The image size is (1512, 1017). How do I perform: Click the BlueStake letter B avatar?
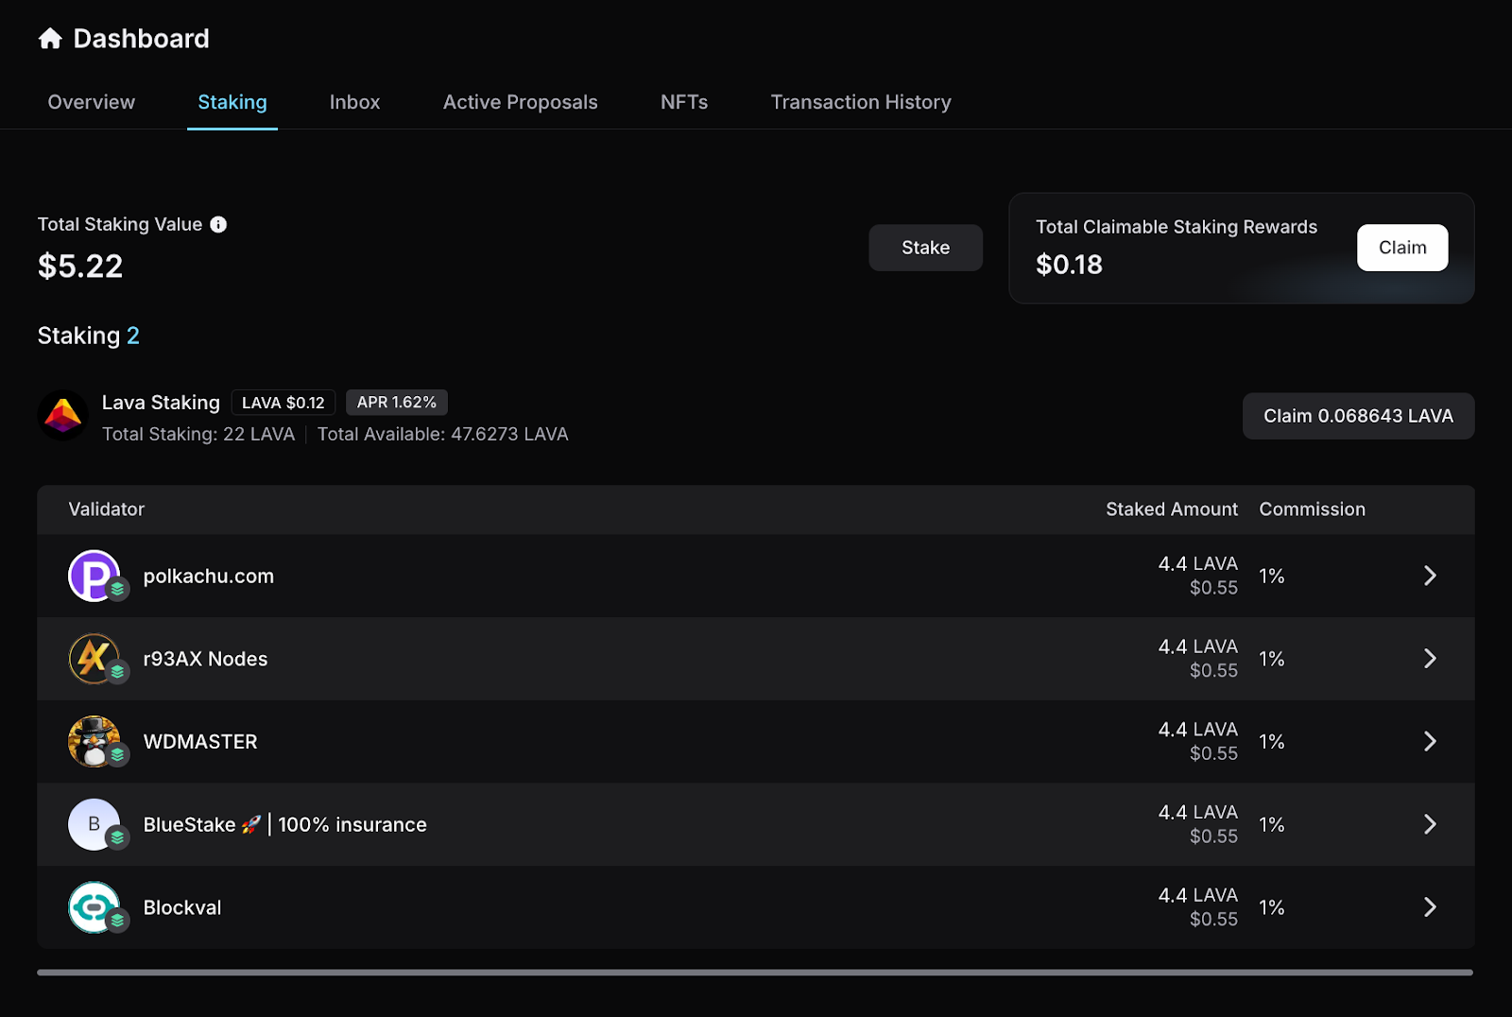[x=94, y=824]
